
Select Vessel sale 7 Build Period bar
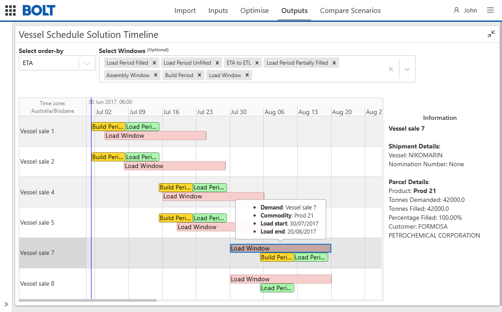pos(277,257)
